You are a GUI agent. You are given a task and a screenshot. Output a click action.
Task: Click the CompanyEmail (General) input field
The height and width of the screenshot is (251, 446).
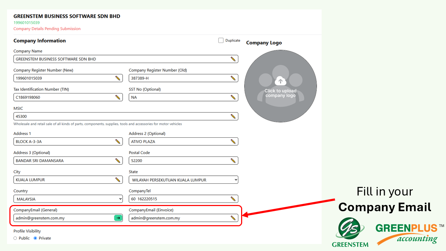tap(68, 218)
